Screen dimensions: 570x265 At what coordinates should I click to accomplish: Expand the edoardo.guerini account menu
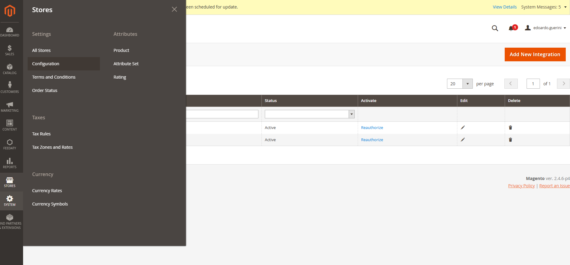546,28
